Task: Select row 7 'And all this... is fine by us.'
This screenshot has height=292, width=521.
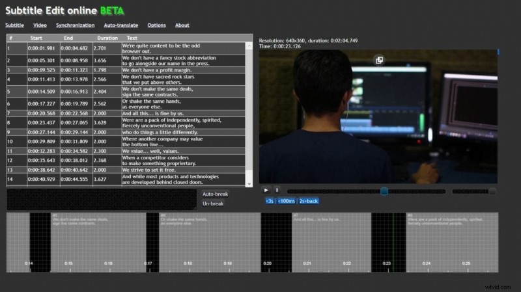Action: (126, 113)
